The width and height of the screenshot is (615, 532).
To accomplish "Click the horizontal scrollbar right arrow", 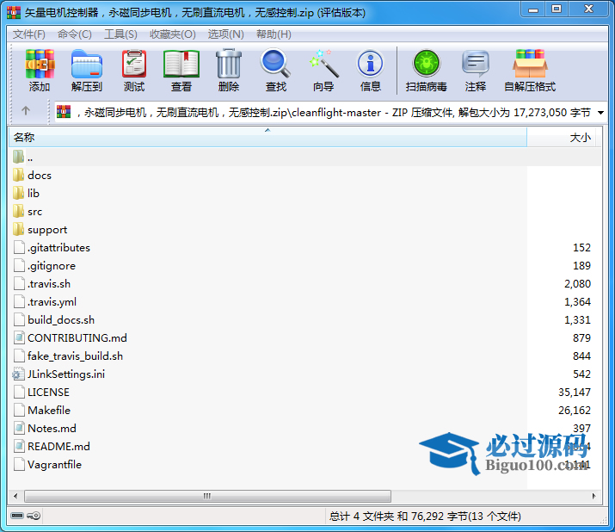I will 593,496.
